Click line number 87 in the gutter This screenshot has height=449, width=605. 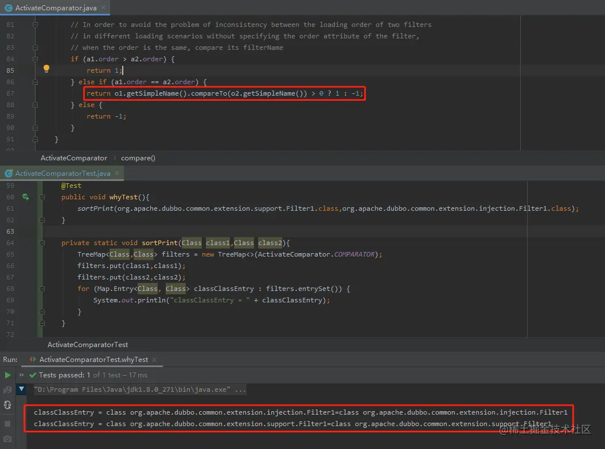click(x=10, y=93)
